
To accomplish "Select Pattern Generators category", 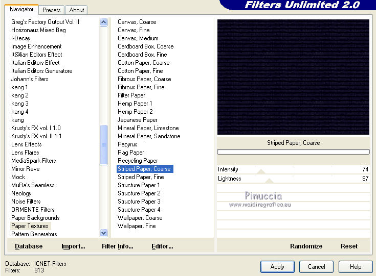I will [x=34, y=234].
